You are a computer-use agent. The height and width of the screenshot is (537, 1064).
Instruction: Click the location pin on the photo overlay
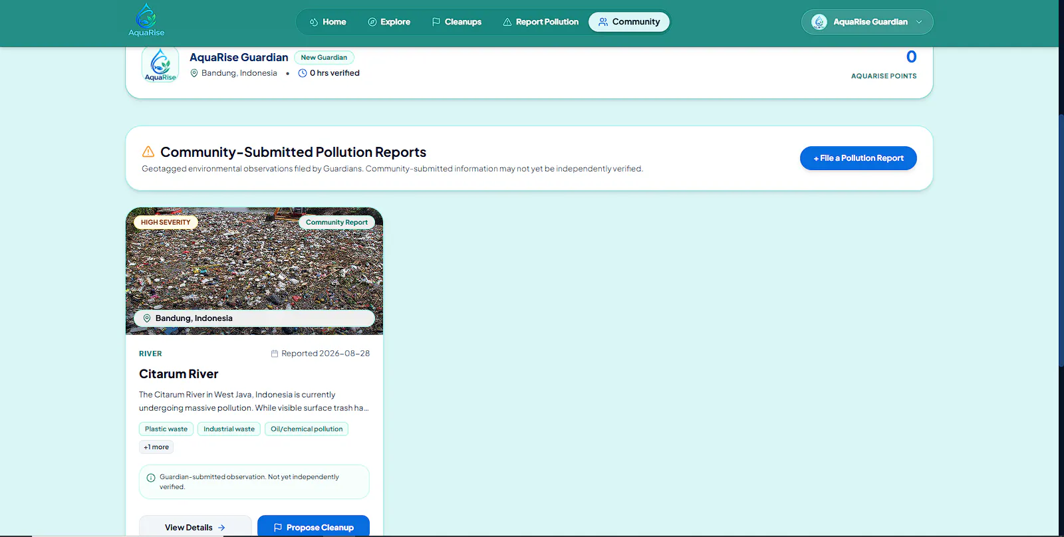pyautogui.click(x=147, y=318)
